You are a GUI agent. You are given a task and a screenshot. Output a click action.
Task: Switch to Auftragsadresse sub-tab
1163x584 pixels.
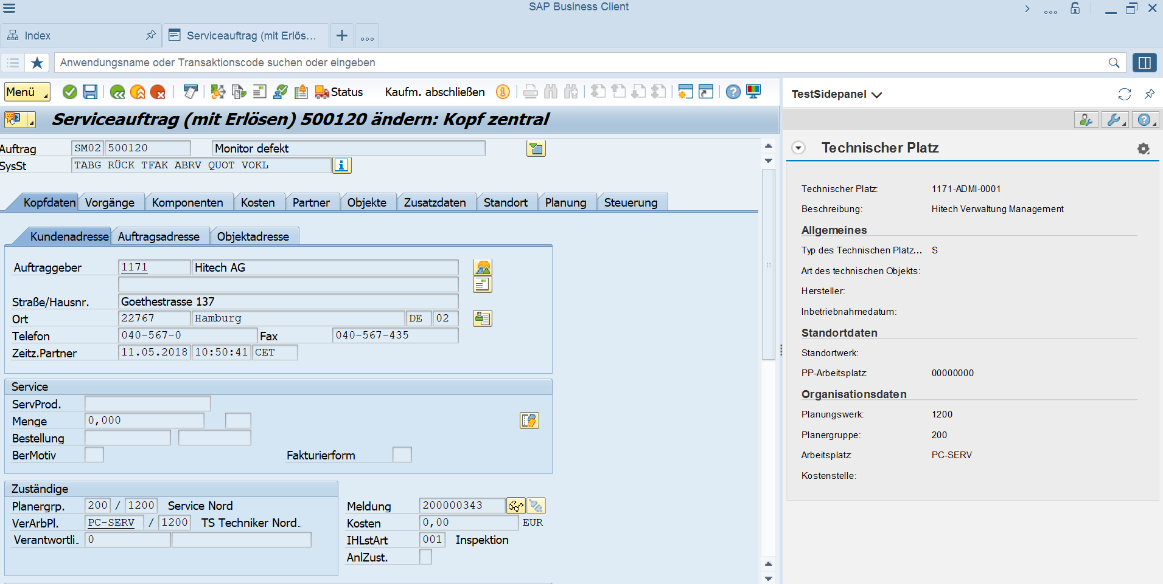[159, 236]
